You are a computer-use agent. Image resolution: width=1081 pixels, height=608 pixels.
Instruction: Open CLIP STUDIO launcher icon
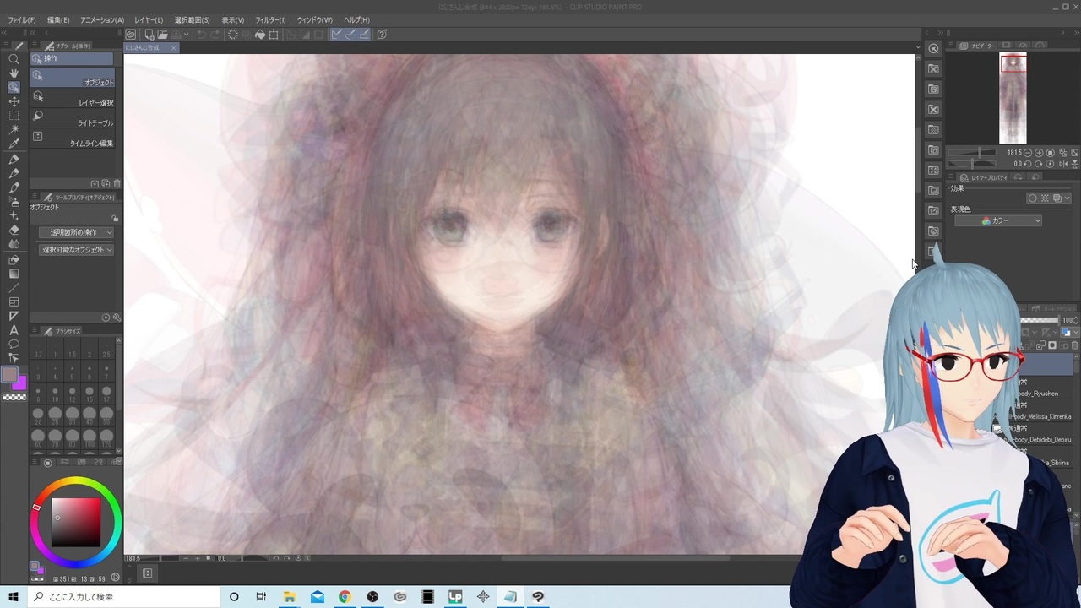(131, 35)
